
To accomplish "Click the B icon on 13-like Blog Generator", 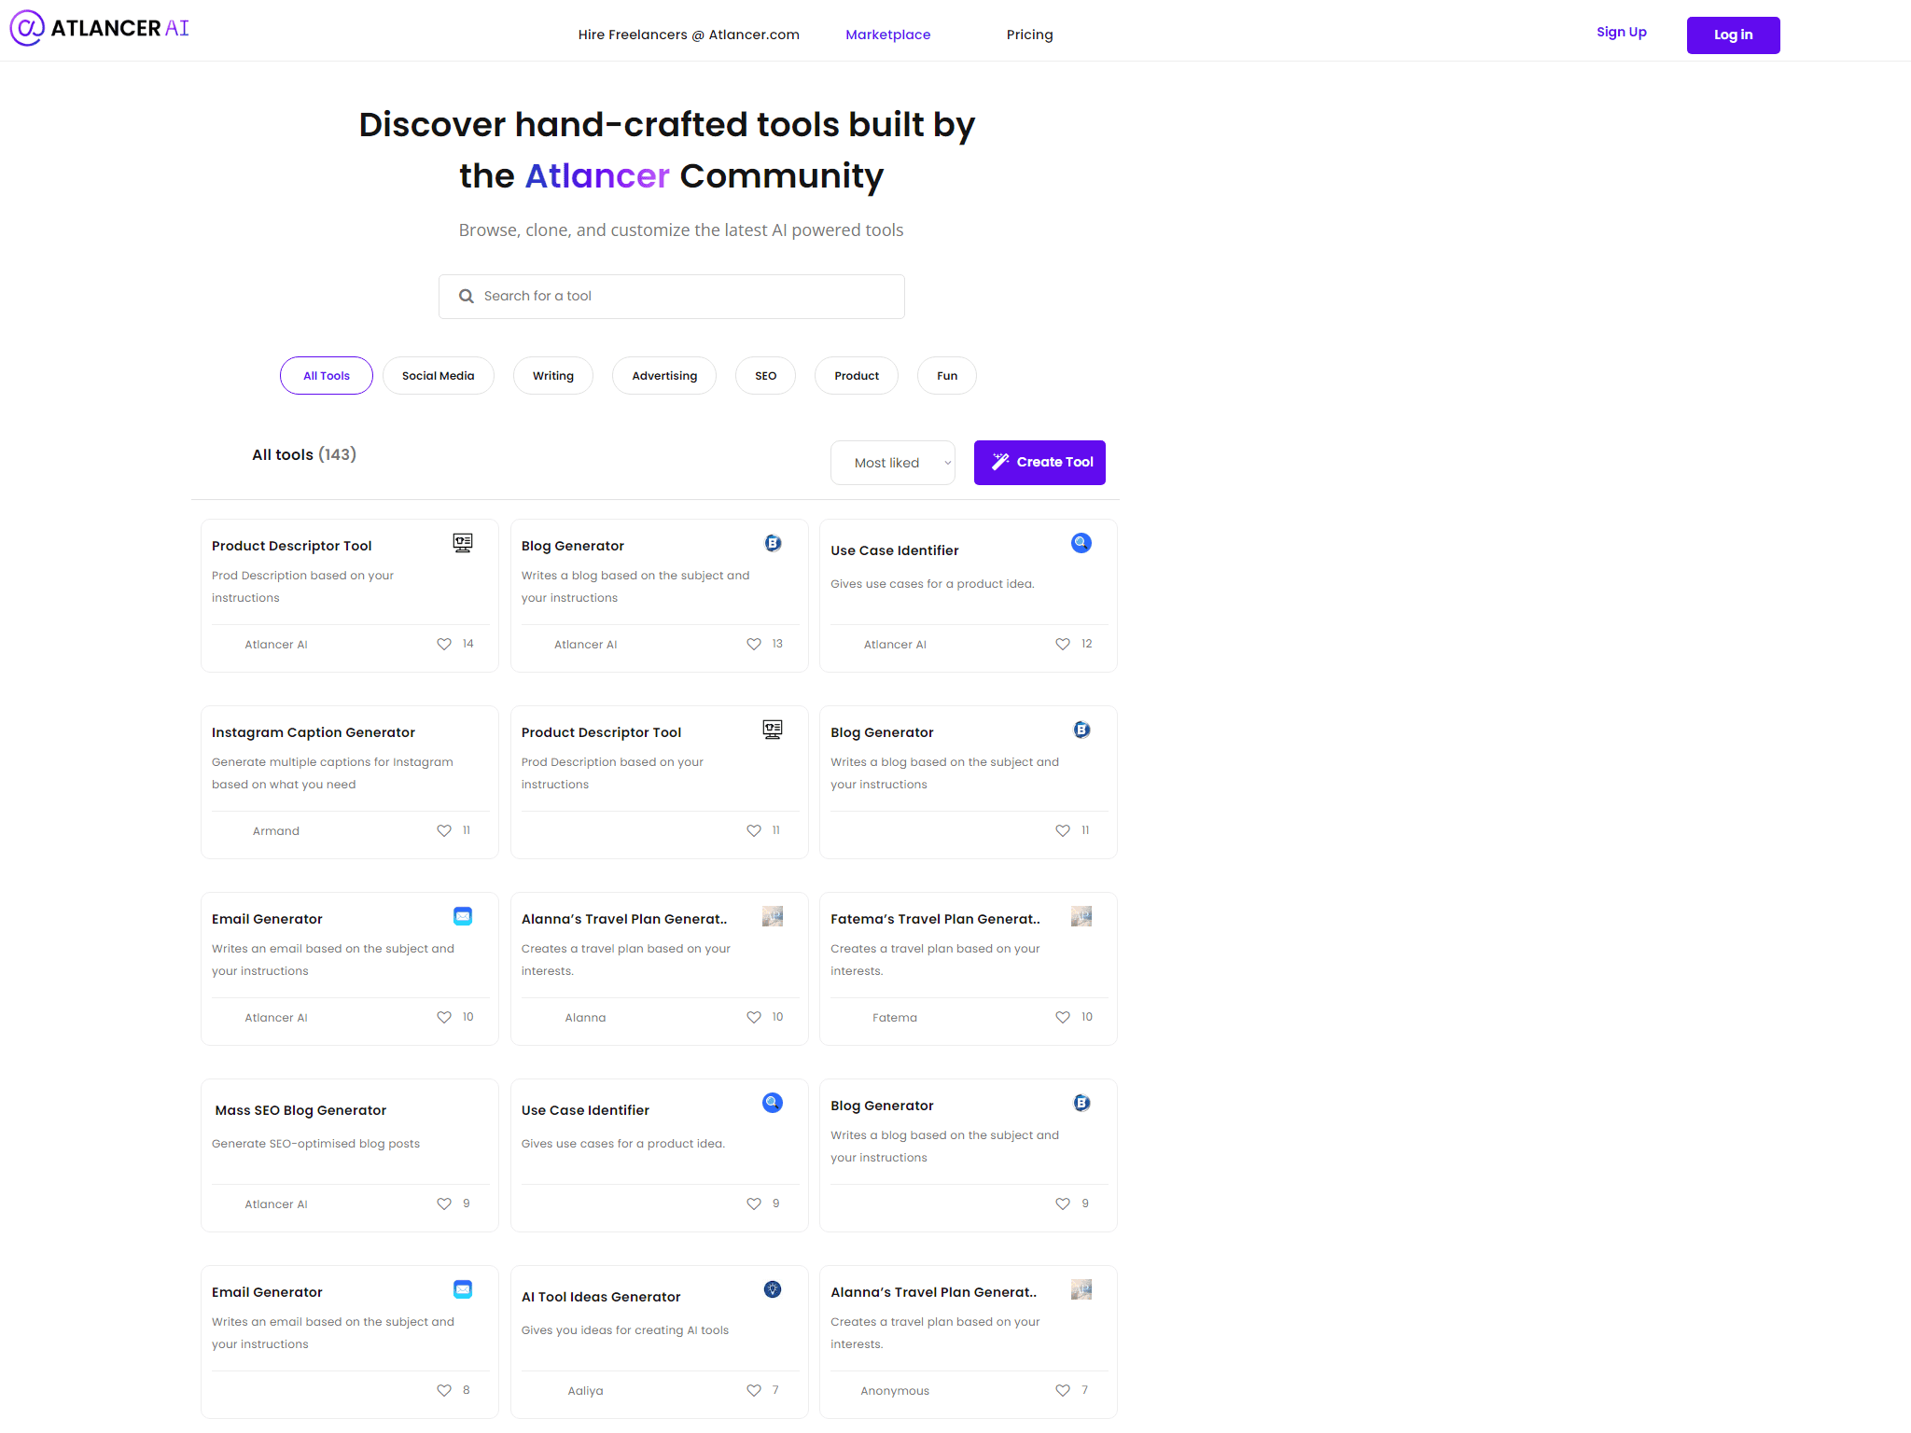I will coord(773,543).
